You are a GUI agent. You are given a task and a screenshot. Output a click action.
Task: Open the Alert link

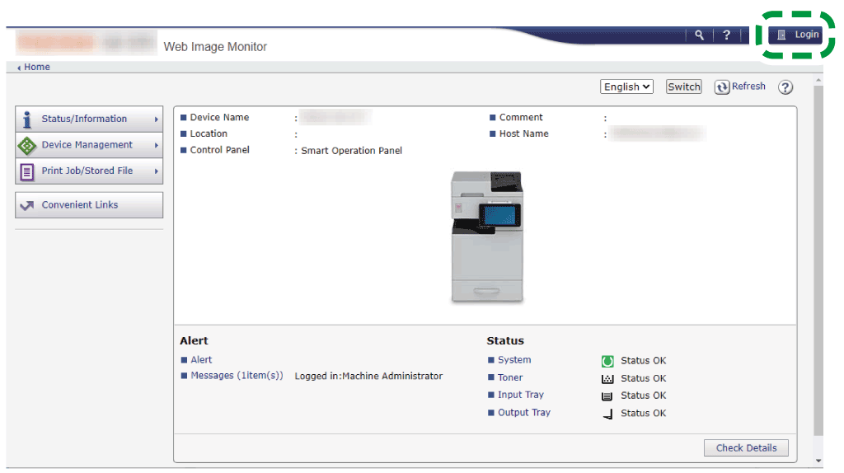pyautogui.click(x=201, y=359)
